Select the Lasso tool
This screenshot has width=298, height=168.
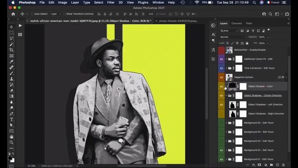[11, 38]
